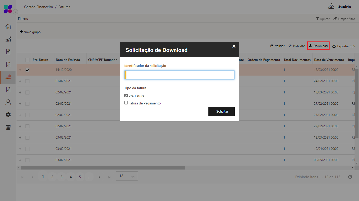The height and width of the screenshot is (201, 359).
Task: Focus the Identificador da solicitação field
Action: [180, 75]
